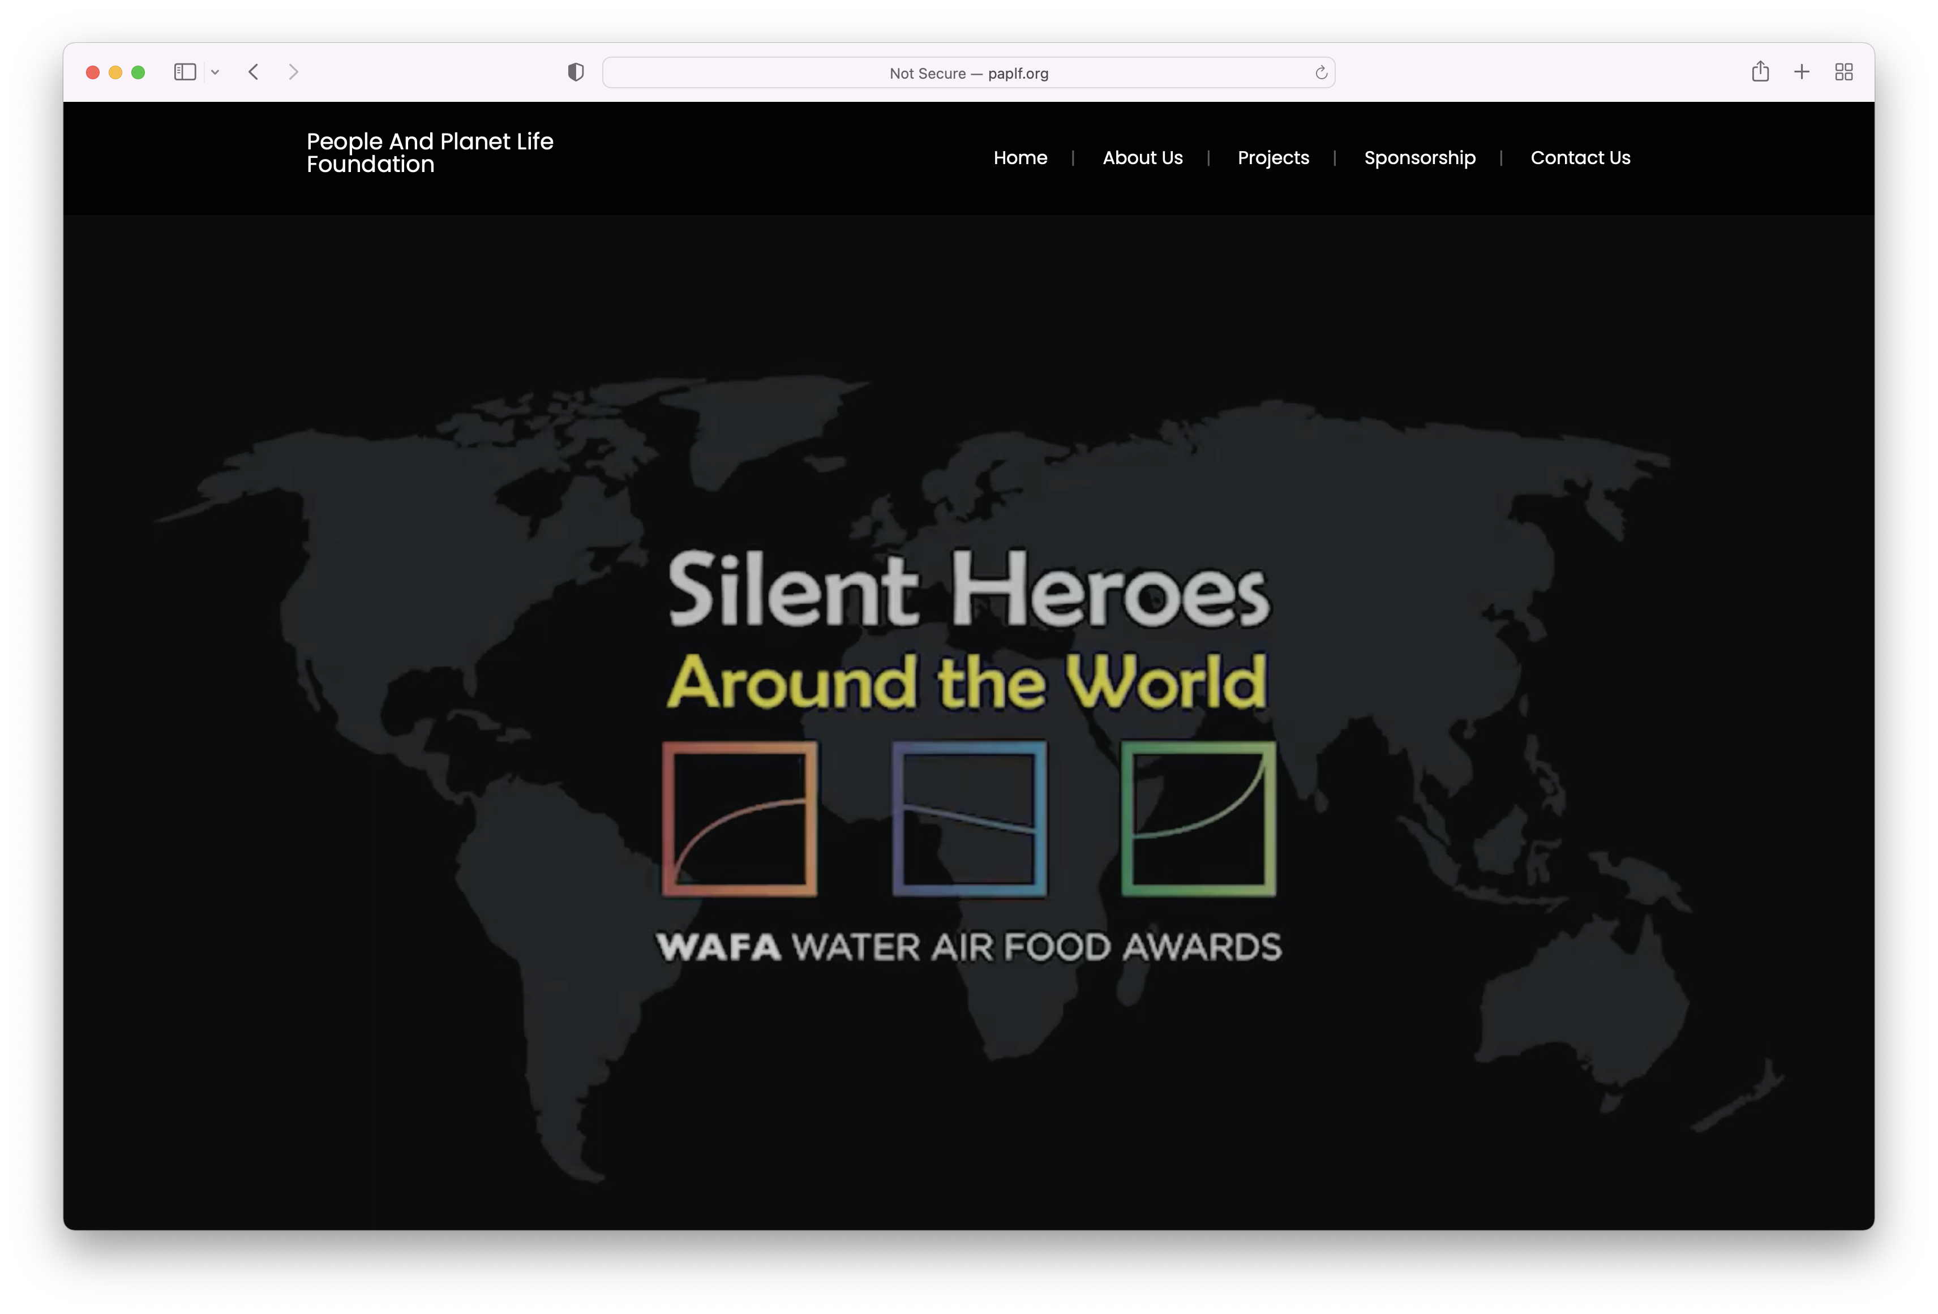Click the WAFA Water Air Food Awards text
Viewport: 1938px width, 1314px height.
pos(969,947)
